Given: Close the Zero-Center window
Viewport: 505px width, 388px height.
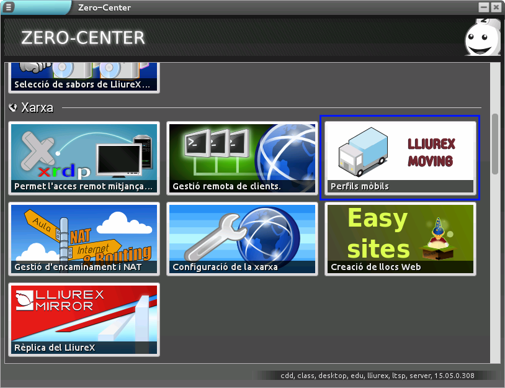Looking at the screenshot, I should pos(496,7).
